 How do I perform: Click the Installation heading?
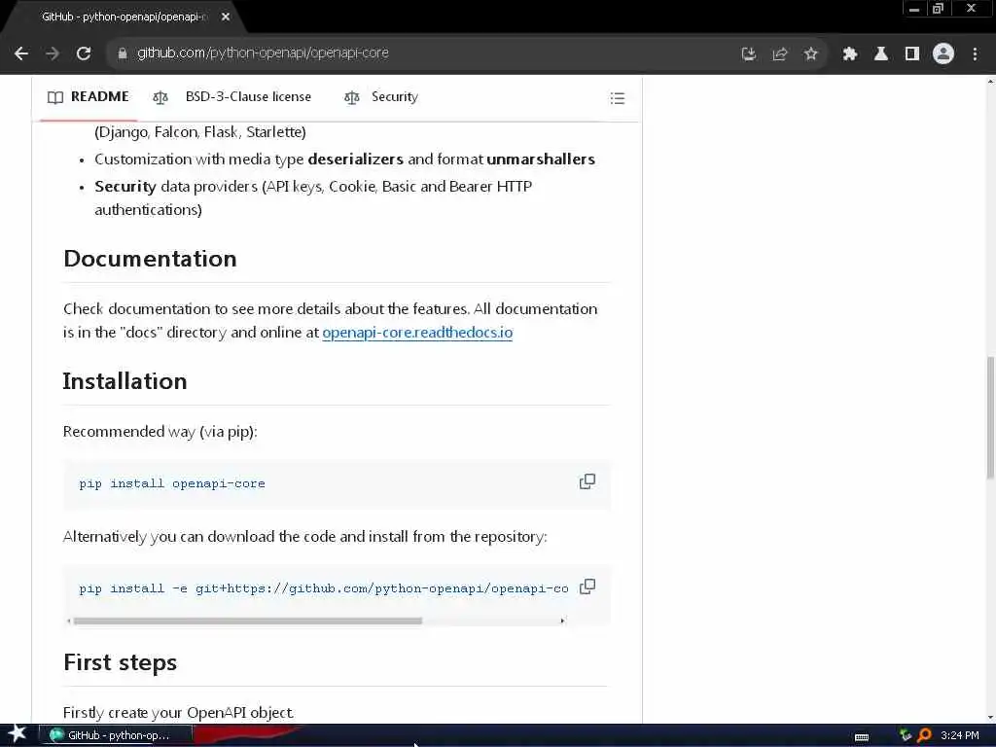(x=125, y=381)
